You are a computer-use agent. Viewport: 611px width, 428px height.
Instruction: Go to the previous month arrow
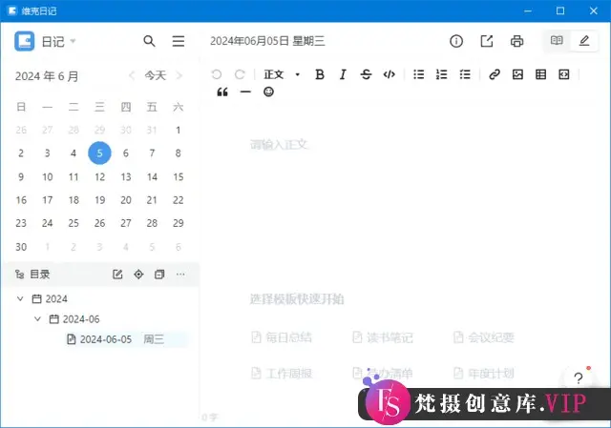click(132, 75)
